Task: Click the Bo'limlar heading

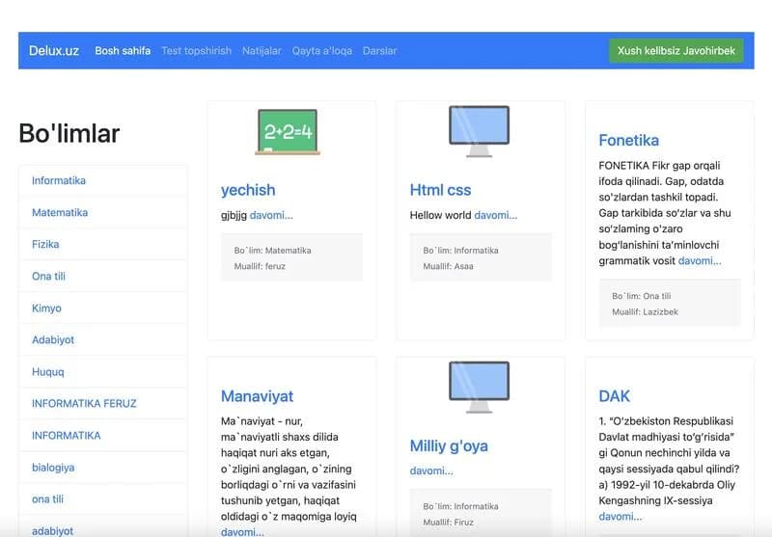Action: point(69,133)
